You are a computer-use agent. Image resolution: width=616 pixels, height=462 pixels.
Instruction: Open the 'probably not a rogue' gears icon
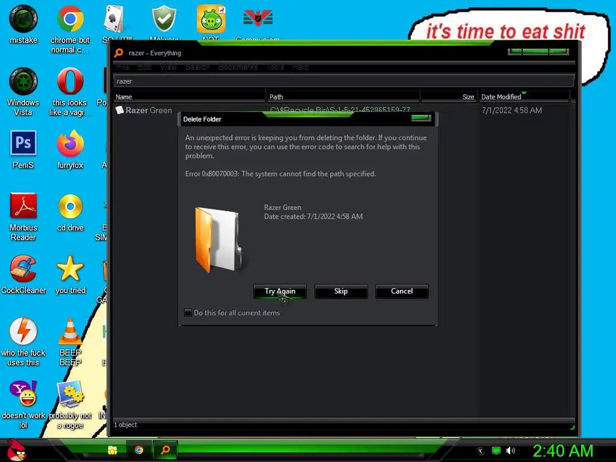[x=70, y=404]
